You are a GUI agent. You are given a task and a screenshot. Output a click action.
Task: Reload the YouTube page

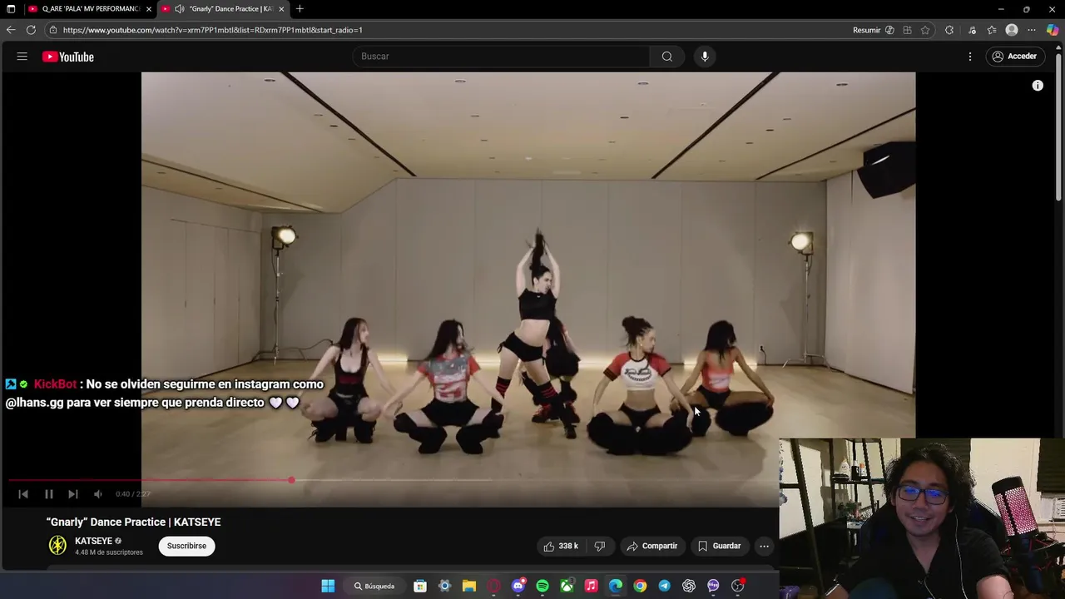coord(31,30)
